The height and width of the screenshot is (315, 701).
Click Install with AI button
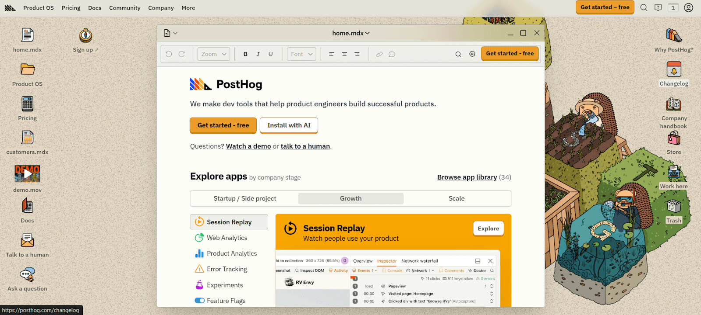(x=289, y=125)
